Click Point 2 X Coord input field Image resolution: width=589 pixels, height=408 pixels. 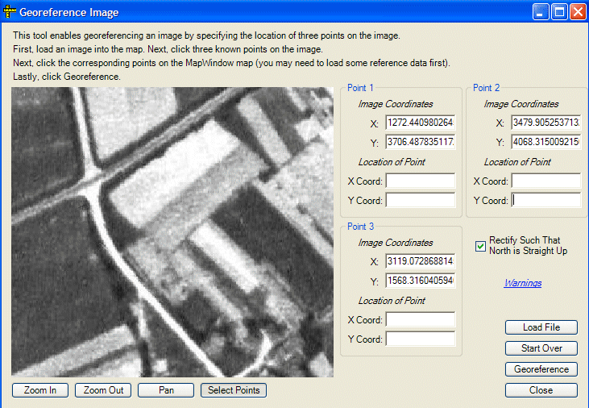[545, 181]
